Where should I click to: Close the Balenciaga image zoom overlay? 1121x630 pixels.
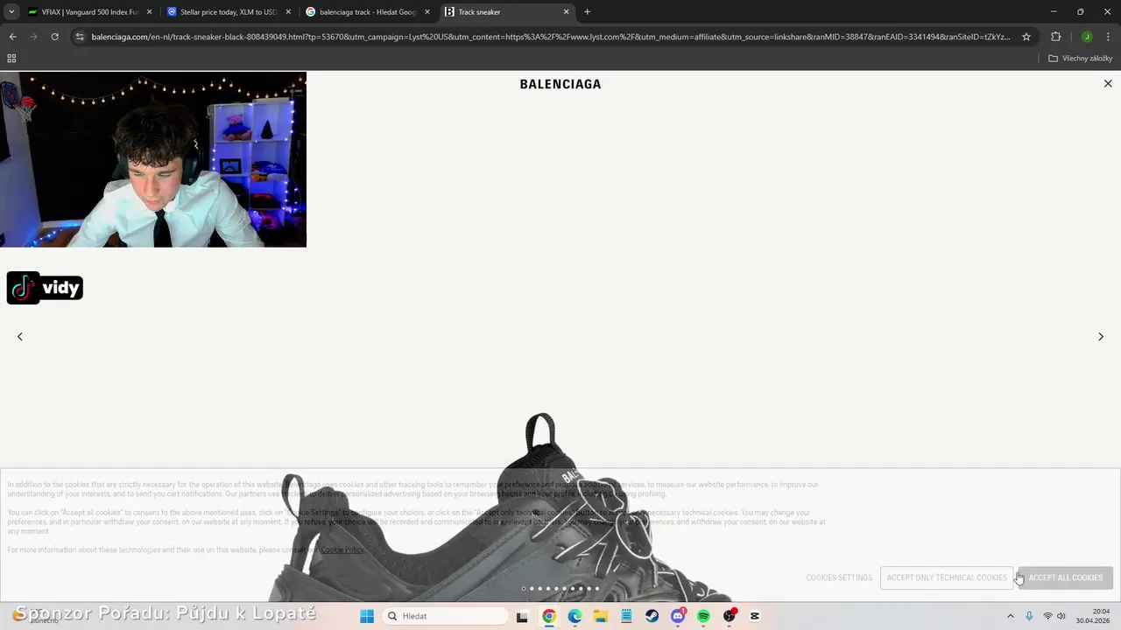point(1108,84)
